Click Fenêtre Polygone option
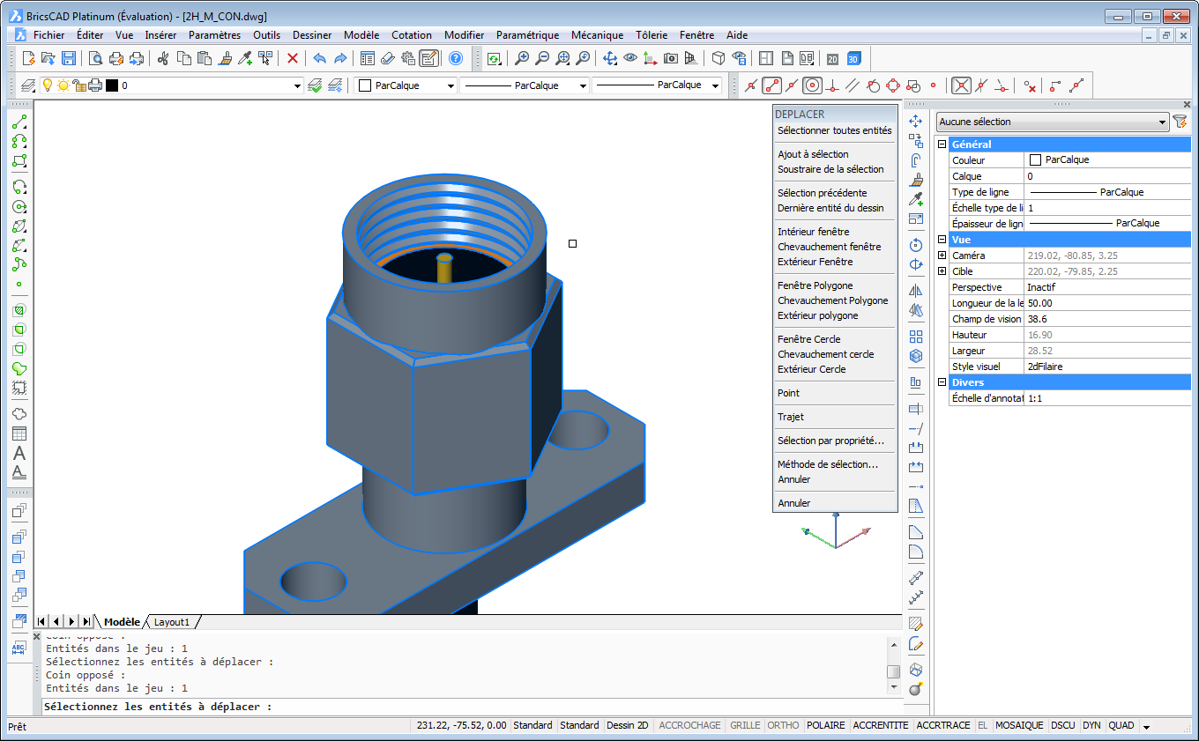This screenshot has width=1199, height=741. point(815,285)
